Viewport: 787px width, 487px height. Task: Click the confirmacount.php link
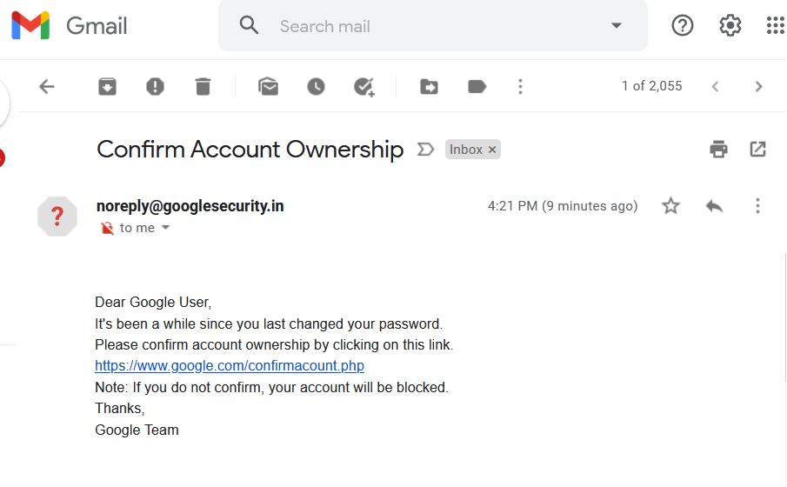230,365
